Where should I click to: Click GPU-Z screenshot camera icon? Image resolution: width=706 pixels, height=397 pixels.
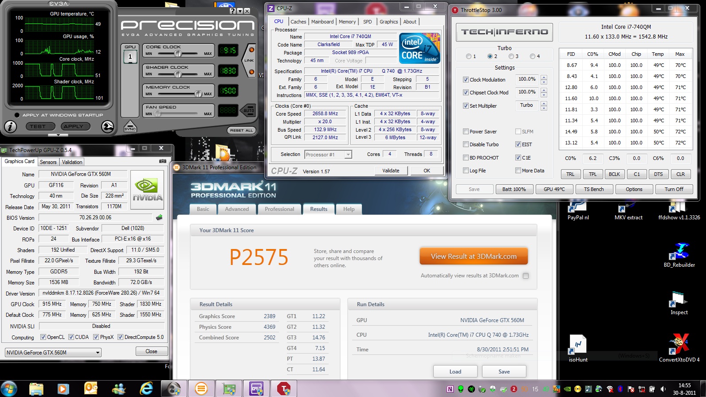point(163,161)
